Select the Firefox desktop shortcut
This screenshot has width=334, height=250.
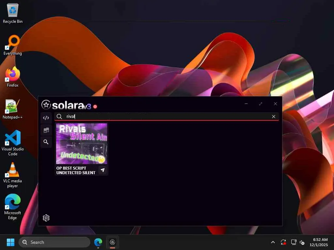(x=13, y=77)
